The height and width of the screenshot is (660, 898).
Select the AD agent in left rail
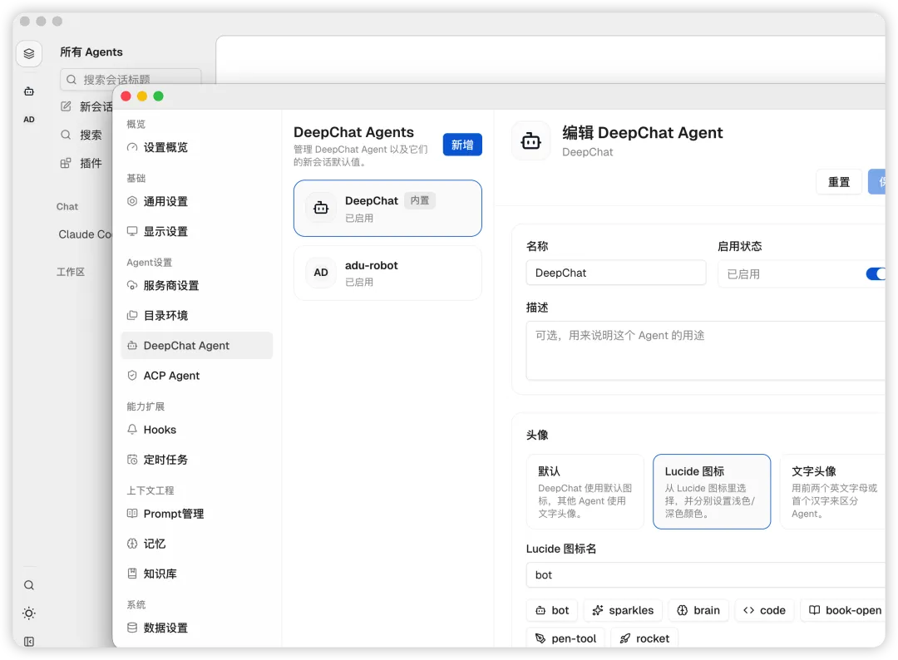pos(28,119)
